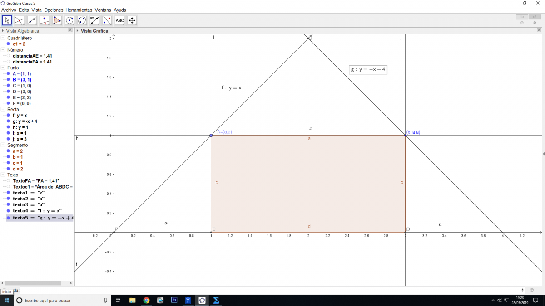The height and width of the screenshot is (306, 545).
Task: Choose the Line through two points tool
Action: [x=32, y=20]
